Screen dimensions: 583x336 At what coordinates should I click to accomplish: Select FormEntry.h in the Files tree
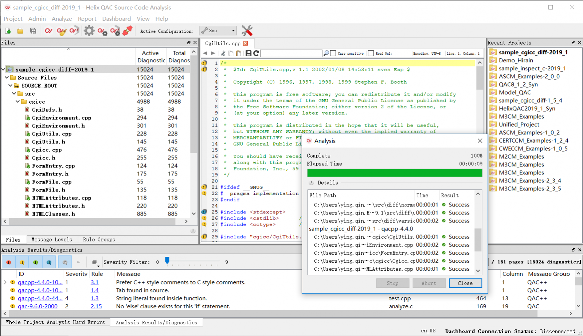click(x=50, y=174)
